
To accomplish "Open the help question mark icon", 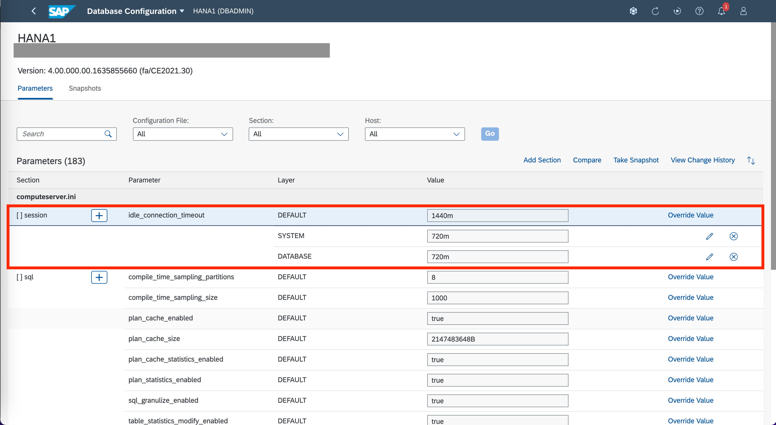I will click(x=699, y=11).
